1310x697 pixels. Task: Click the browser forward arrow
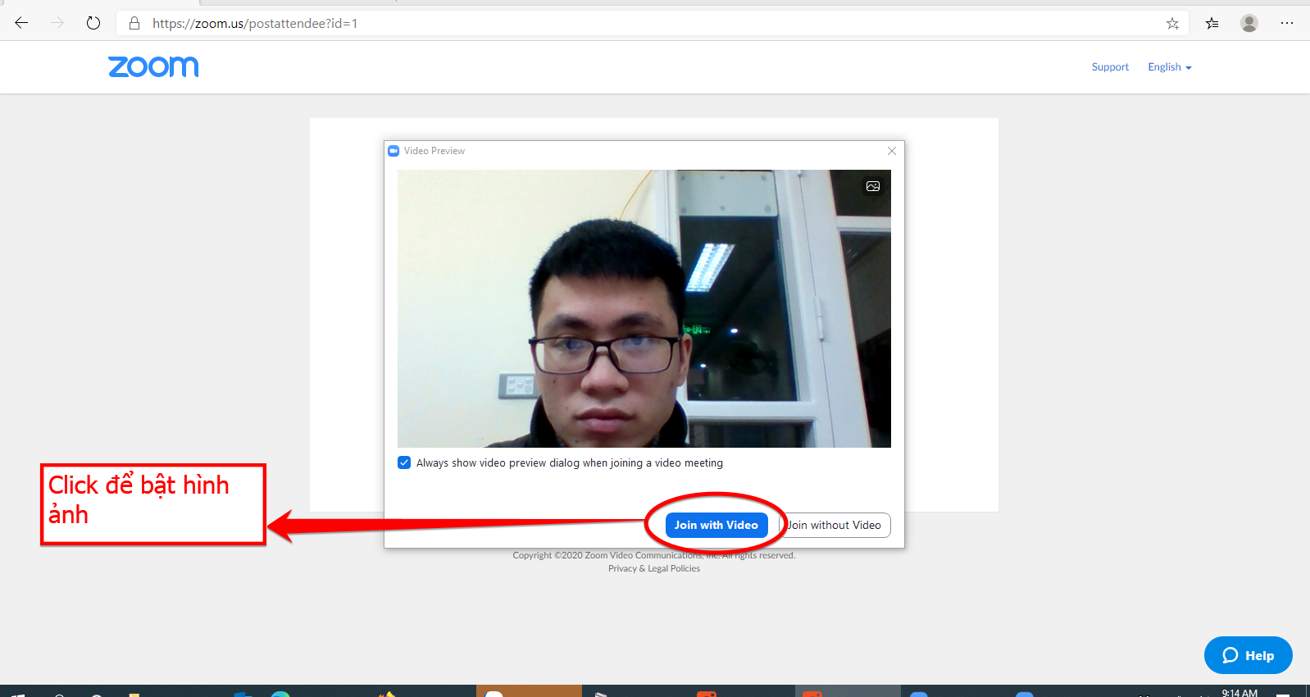coord(57,23)
